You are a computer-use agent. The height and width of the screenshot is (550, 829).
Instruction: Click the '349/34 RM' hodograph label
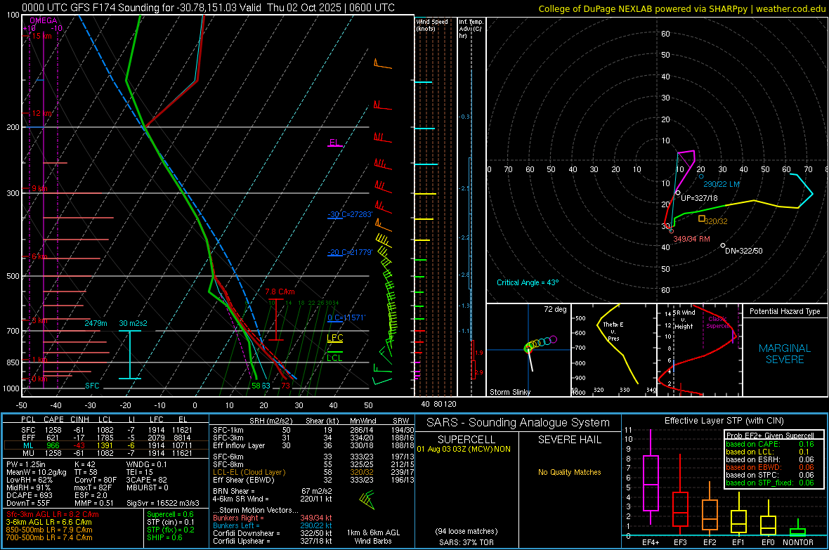tap(691, 239)
